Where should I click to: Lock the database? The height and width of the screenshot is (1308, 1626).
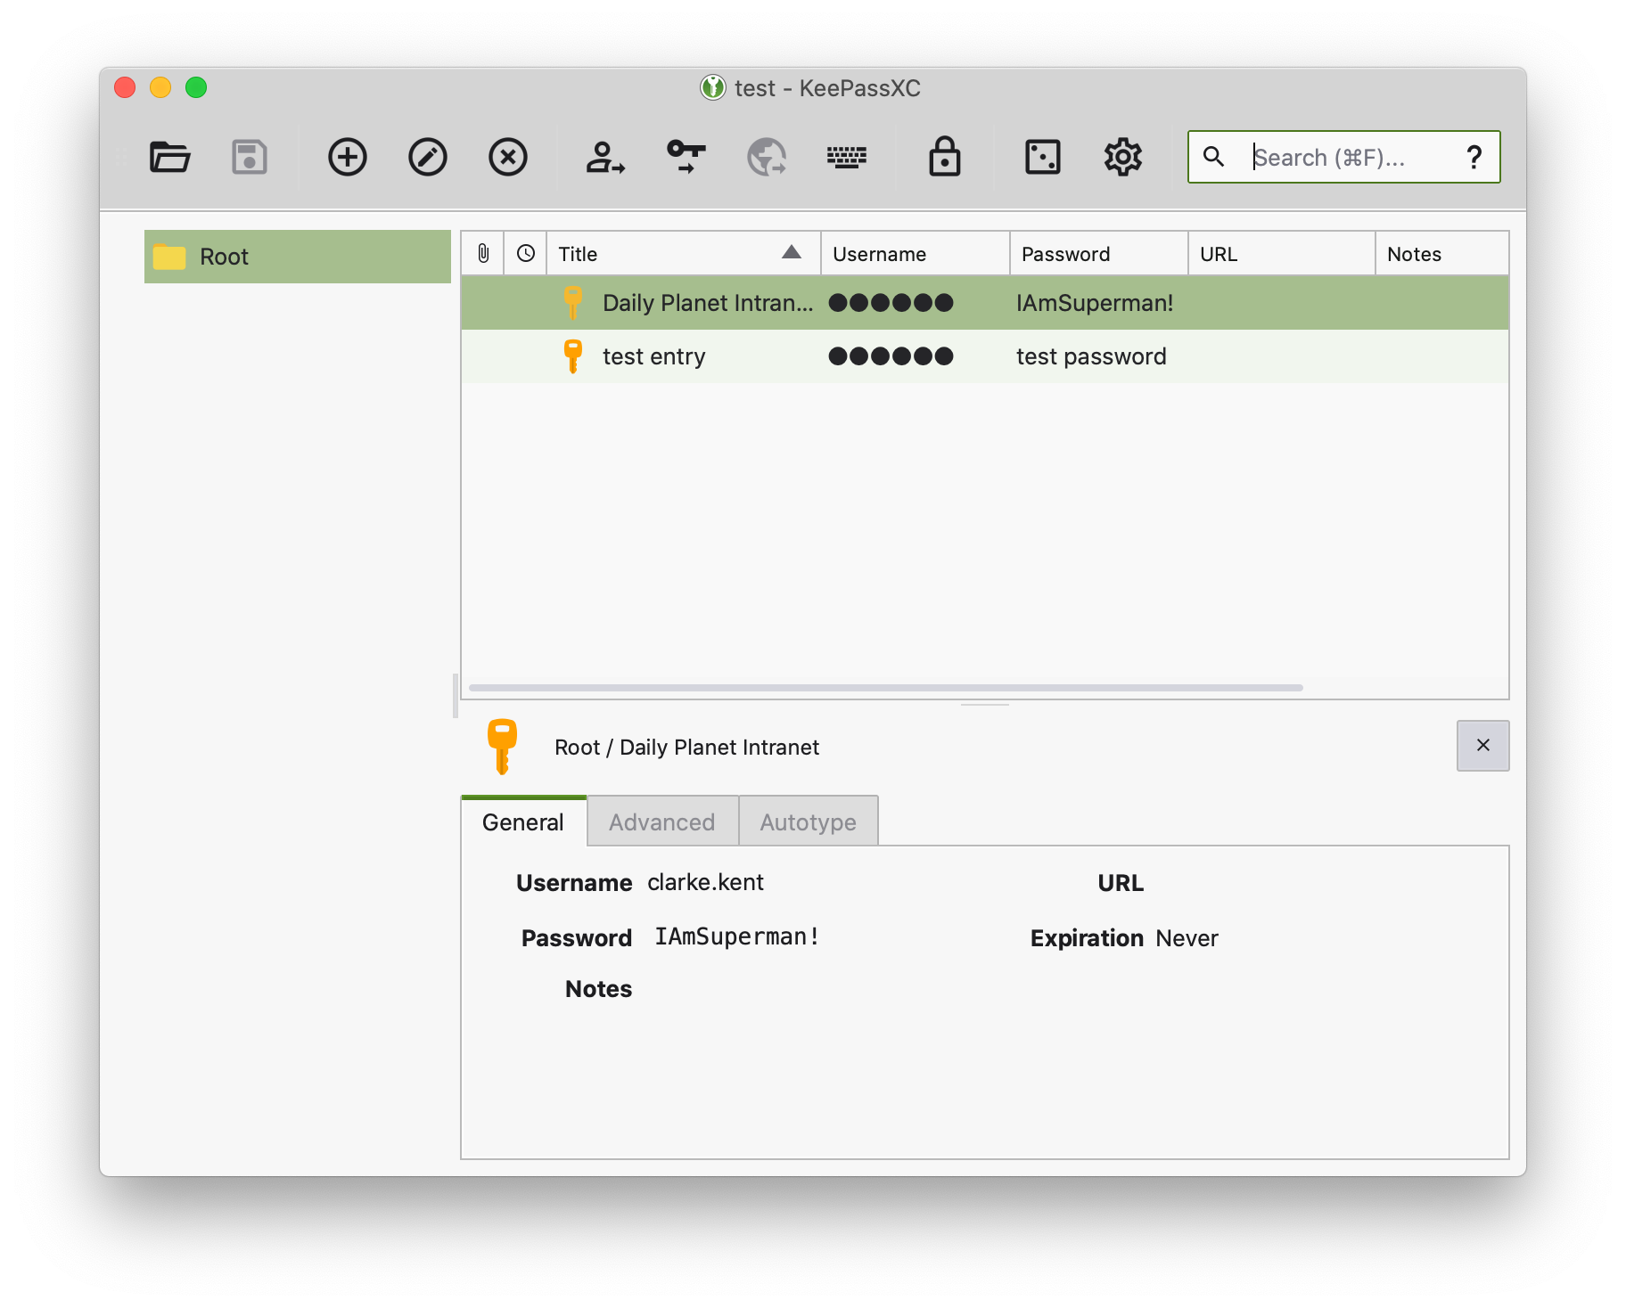tap(944, 157)
